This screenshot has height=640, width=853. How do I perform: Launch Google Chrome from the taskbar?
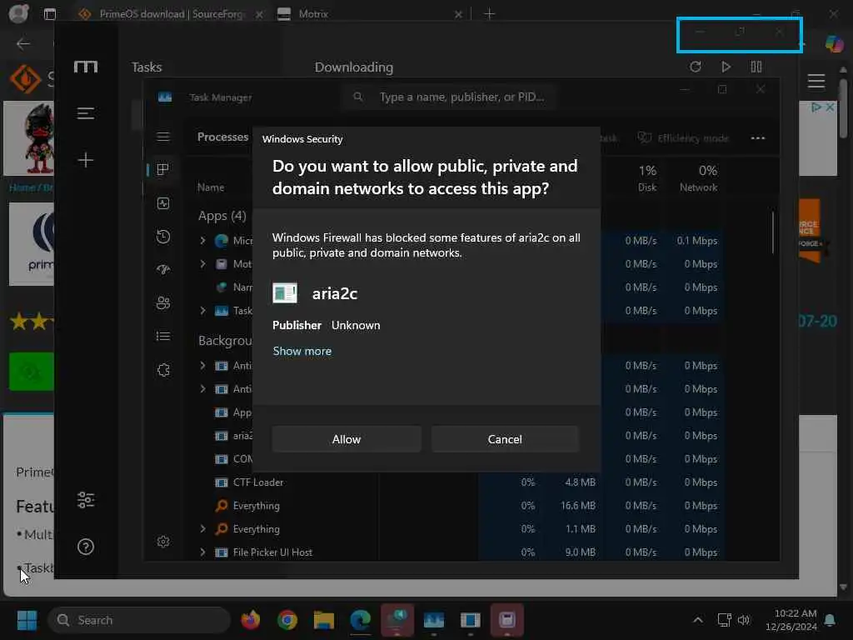click(287, 620)
